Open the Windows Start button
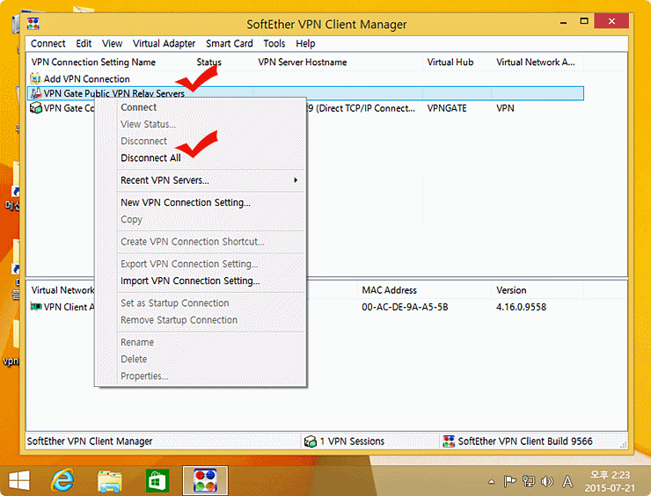The height and width of the screenshot is (496, 651). click(x=19, y=481)
